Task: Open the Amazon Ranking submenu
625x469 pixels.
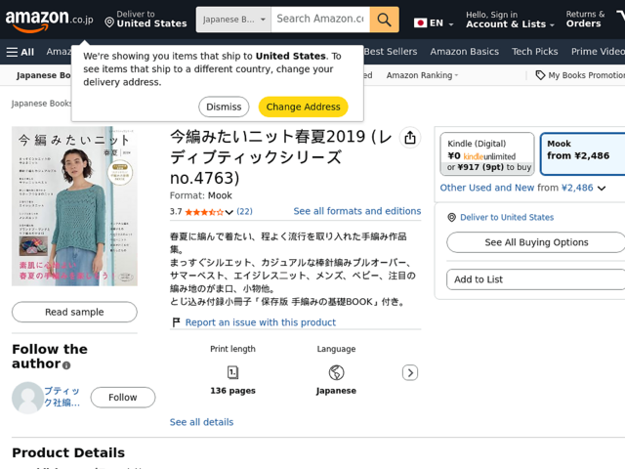Action: pyautogui.click(x=422, y=75)
